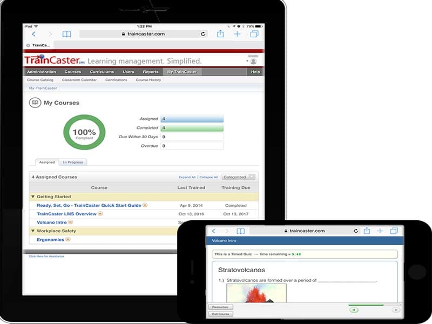Open the Categorized view dropdown
This screenshot has width=432, height=324.
point(238,177)
